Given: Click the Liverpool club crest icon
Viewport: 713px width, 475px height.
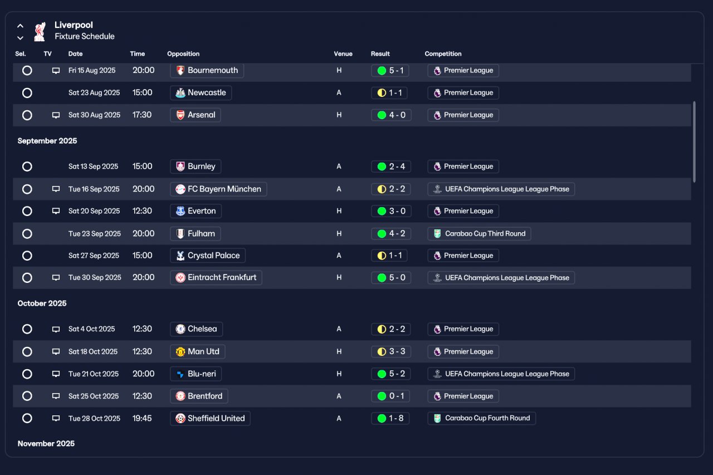Looking at the screenshot, I should click(39, 31).
